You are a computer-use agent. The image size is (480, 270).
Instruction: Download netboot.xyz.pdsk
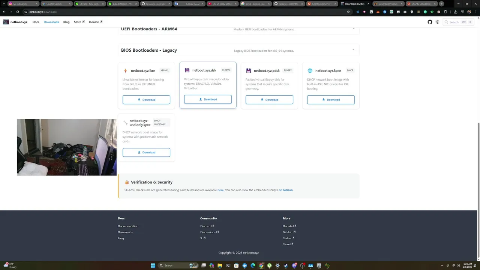point(269,100)
